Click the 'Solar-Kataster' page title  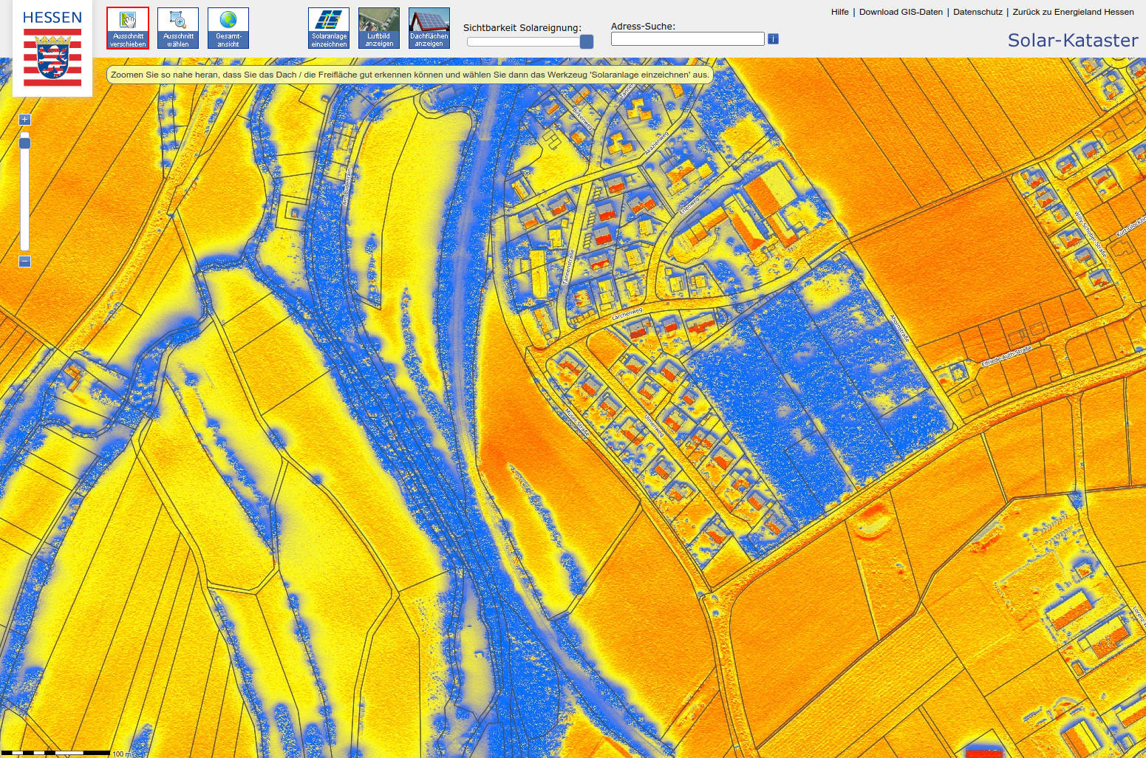click(x=1072, y=40)
